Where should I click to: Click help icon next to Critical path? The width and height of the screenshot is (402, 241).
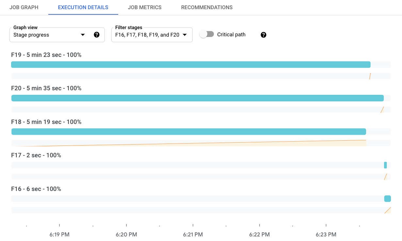(264, 35)
